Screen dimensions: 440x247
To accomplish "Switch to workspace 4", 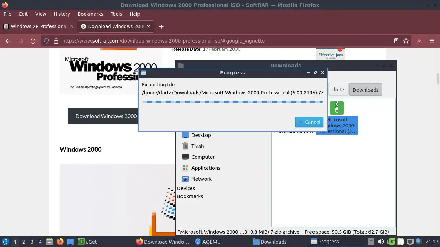I will click(x=40, y=242).
